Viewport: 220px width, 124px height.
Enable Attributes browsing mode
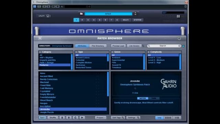click(x=82, y=46)
